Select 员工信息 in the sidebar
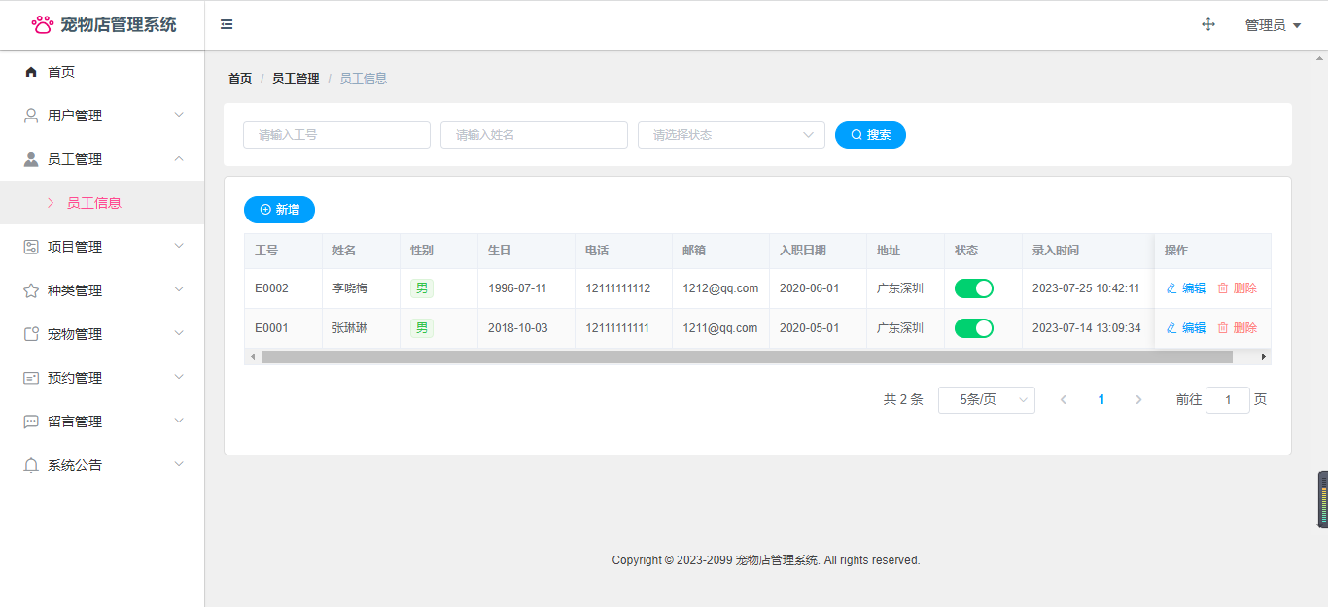This screenshot has width=1328, height=607. [93, 203]
